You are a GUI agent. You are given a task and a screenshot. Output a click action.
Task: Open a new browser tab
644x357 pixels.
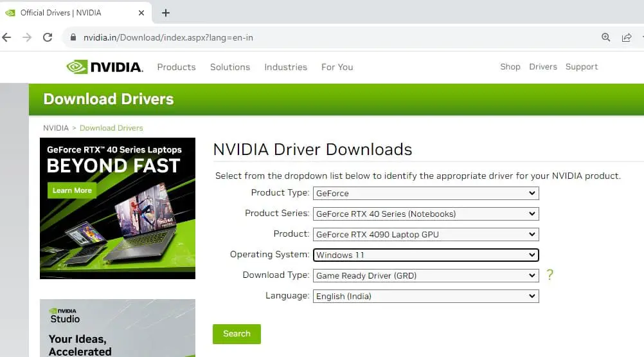[166, 13]
